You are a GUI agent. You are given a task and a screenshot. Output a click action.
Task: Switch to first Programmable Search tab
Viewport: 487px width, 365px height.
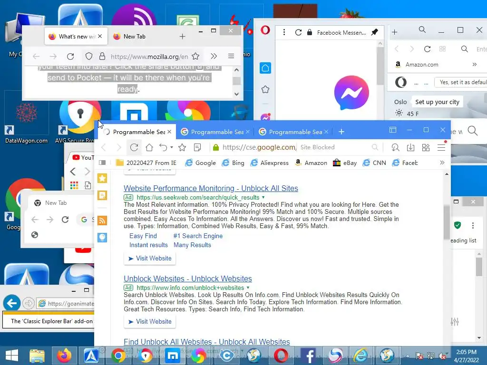136,132
